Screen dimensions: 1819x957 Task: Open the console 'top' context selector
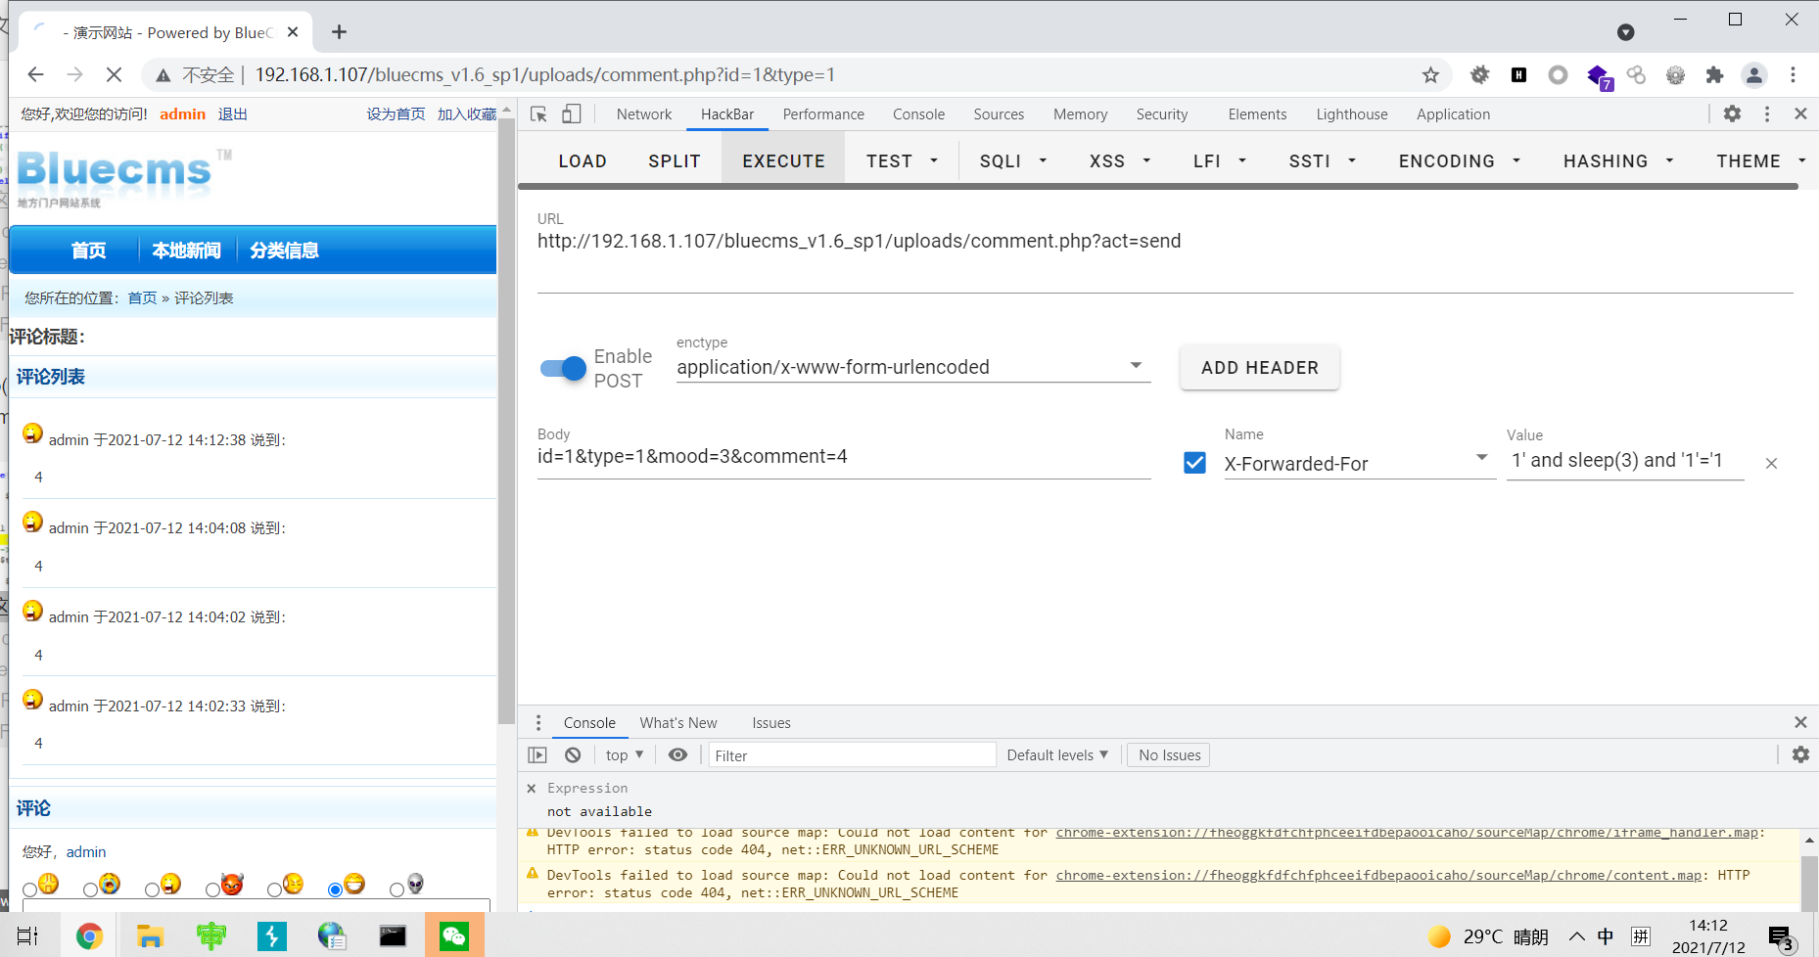pos(625,754)
